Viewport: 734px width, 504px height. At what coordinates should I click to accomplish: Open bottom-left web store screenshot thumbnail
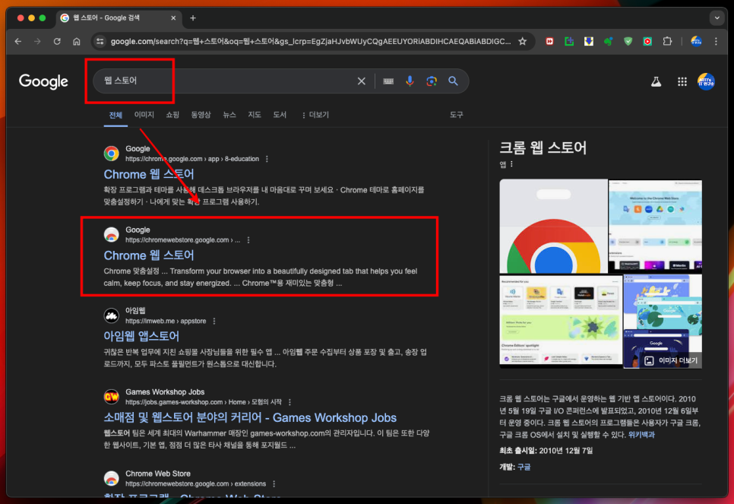click(x=561, y=319)
